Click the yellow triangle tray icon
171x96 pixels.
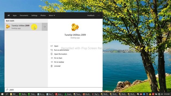[x=150, y=94]
